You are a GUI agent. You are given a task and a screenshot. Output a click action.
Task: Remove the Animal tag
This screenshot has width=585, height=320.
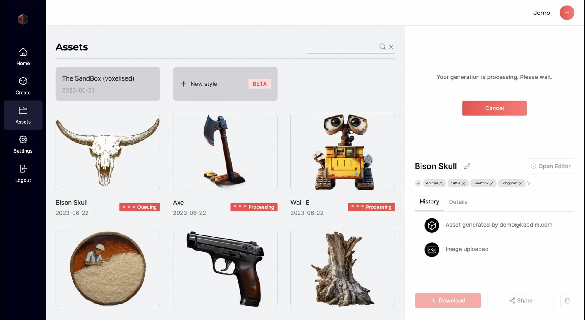pos(441,183)
